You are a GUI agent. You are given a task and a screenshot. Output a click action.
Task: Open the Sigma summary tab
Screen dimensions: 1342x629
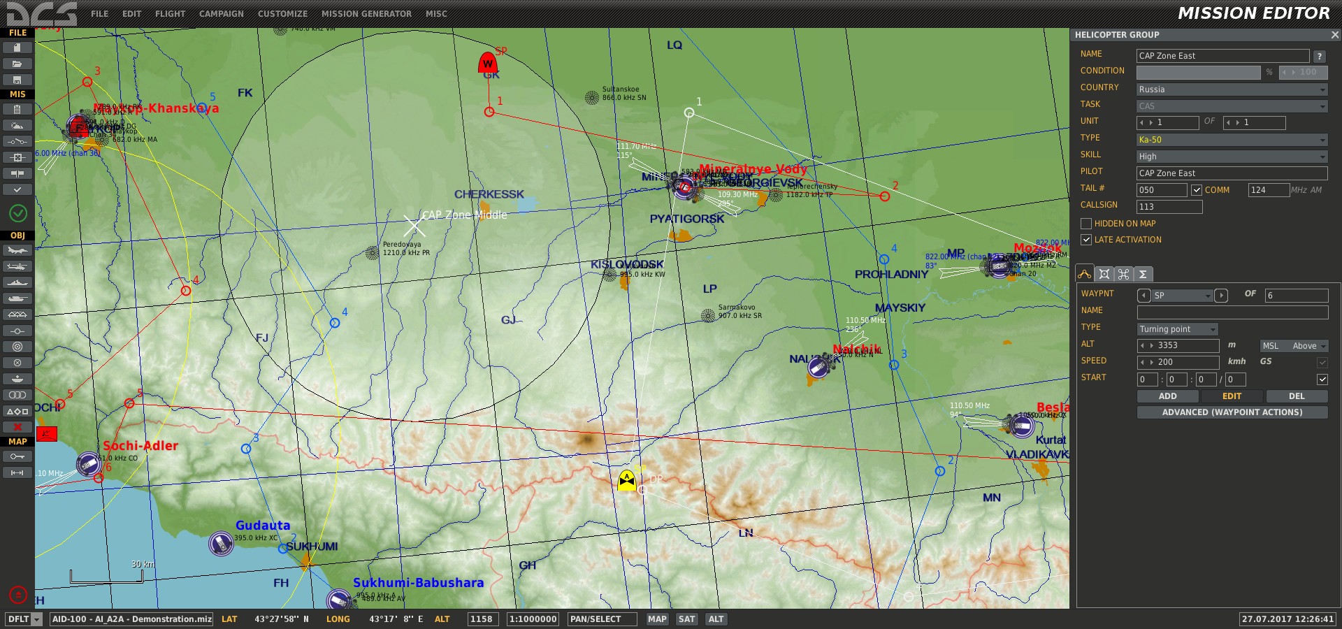click(1143, 275)
